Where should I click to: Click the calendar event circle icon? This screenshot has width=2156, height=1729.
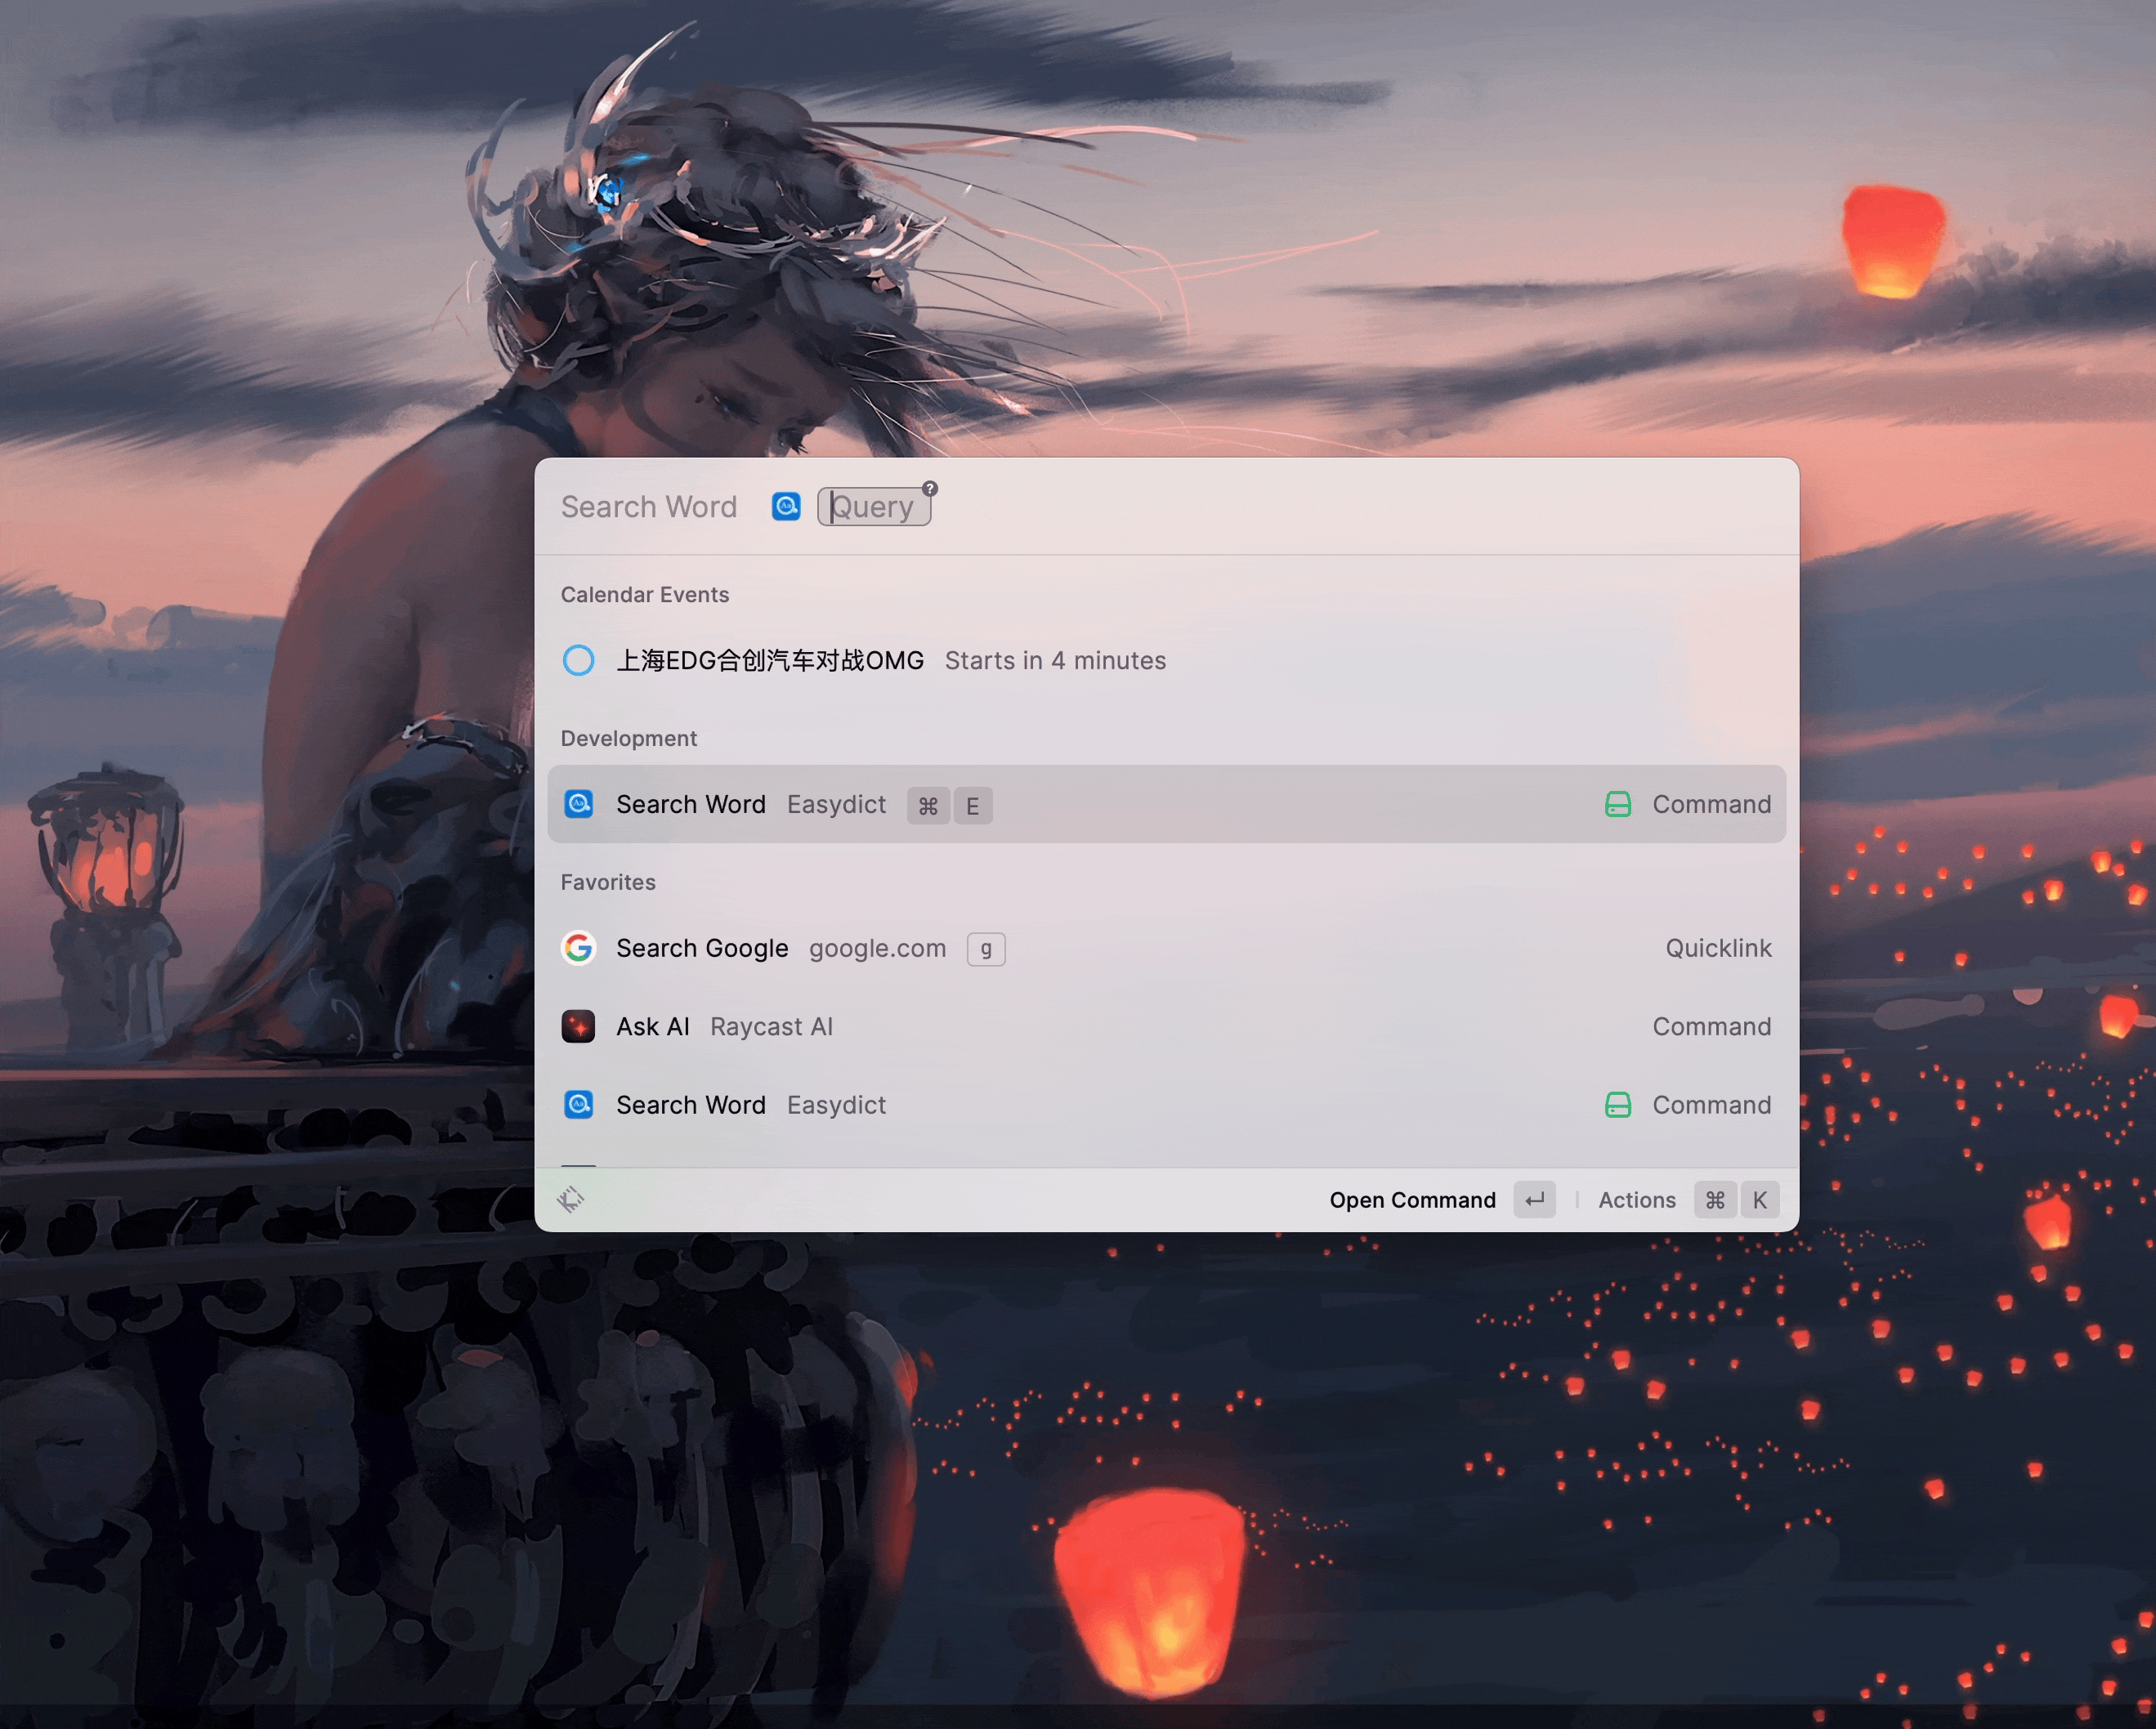(578, 660)
